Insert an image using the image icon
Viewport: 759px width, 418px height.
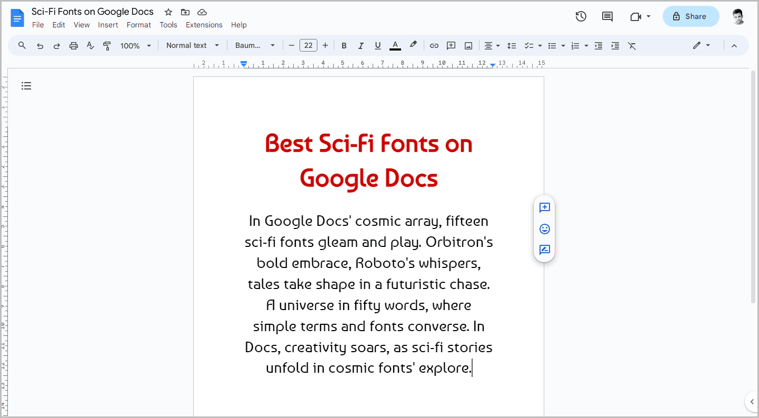pyautogui.click(x=468, y=45)
